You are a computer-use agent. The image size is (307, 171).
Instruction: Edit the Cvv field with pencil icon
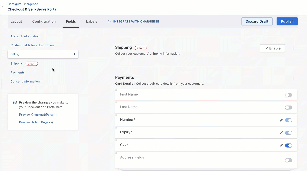[x=281, y=146]
